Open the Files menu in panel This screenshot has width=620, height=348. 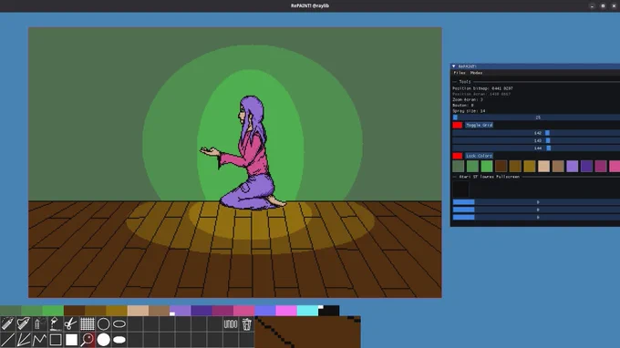460,73
